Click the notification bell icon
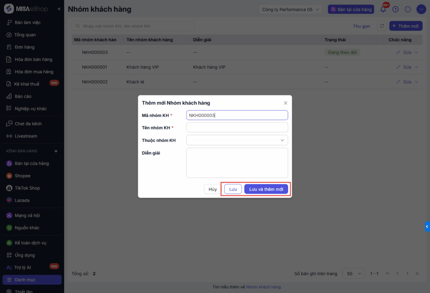Screen dimensions: 430x293 coord(383,9)
